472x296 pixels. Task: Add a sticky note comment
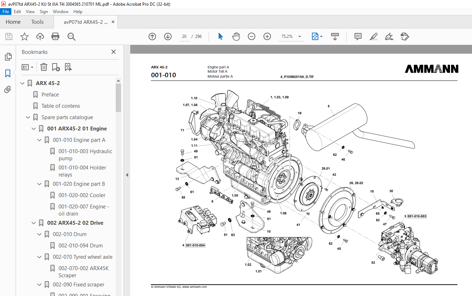[x=358, y=37]
